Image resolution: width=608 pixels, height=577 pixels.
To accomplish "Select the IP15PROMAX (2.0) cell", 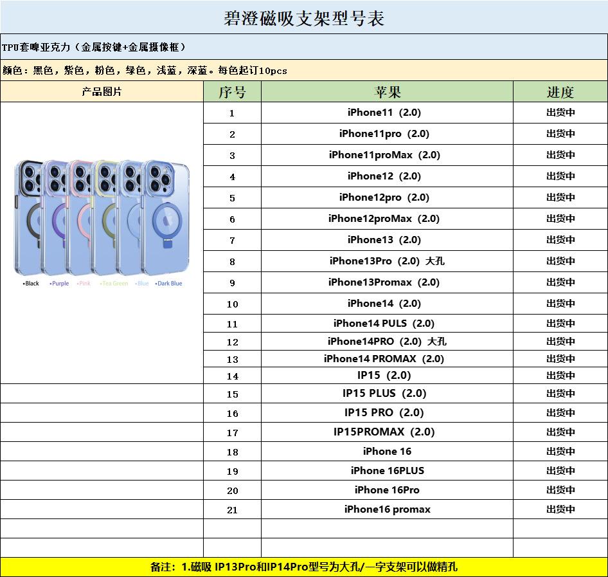I will point(384,432).
